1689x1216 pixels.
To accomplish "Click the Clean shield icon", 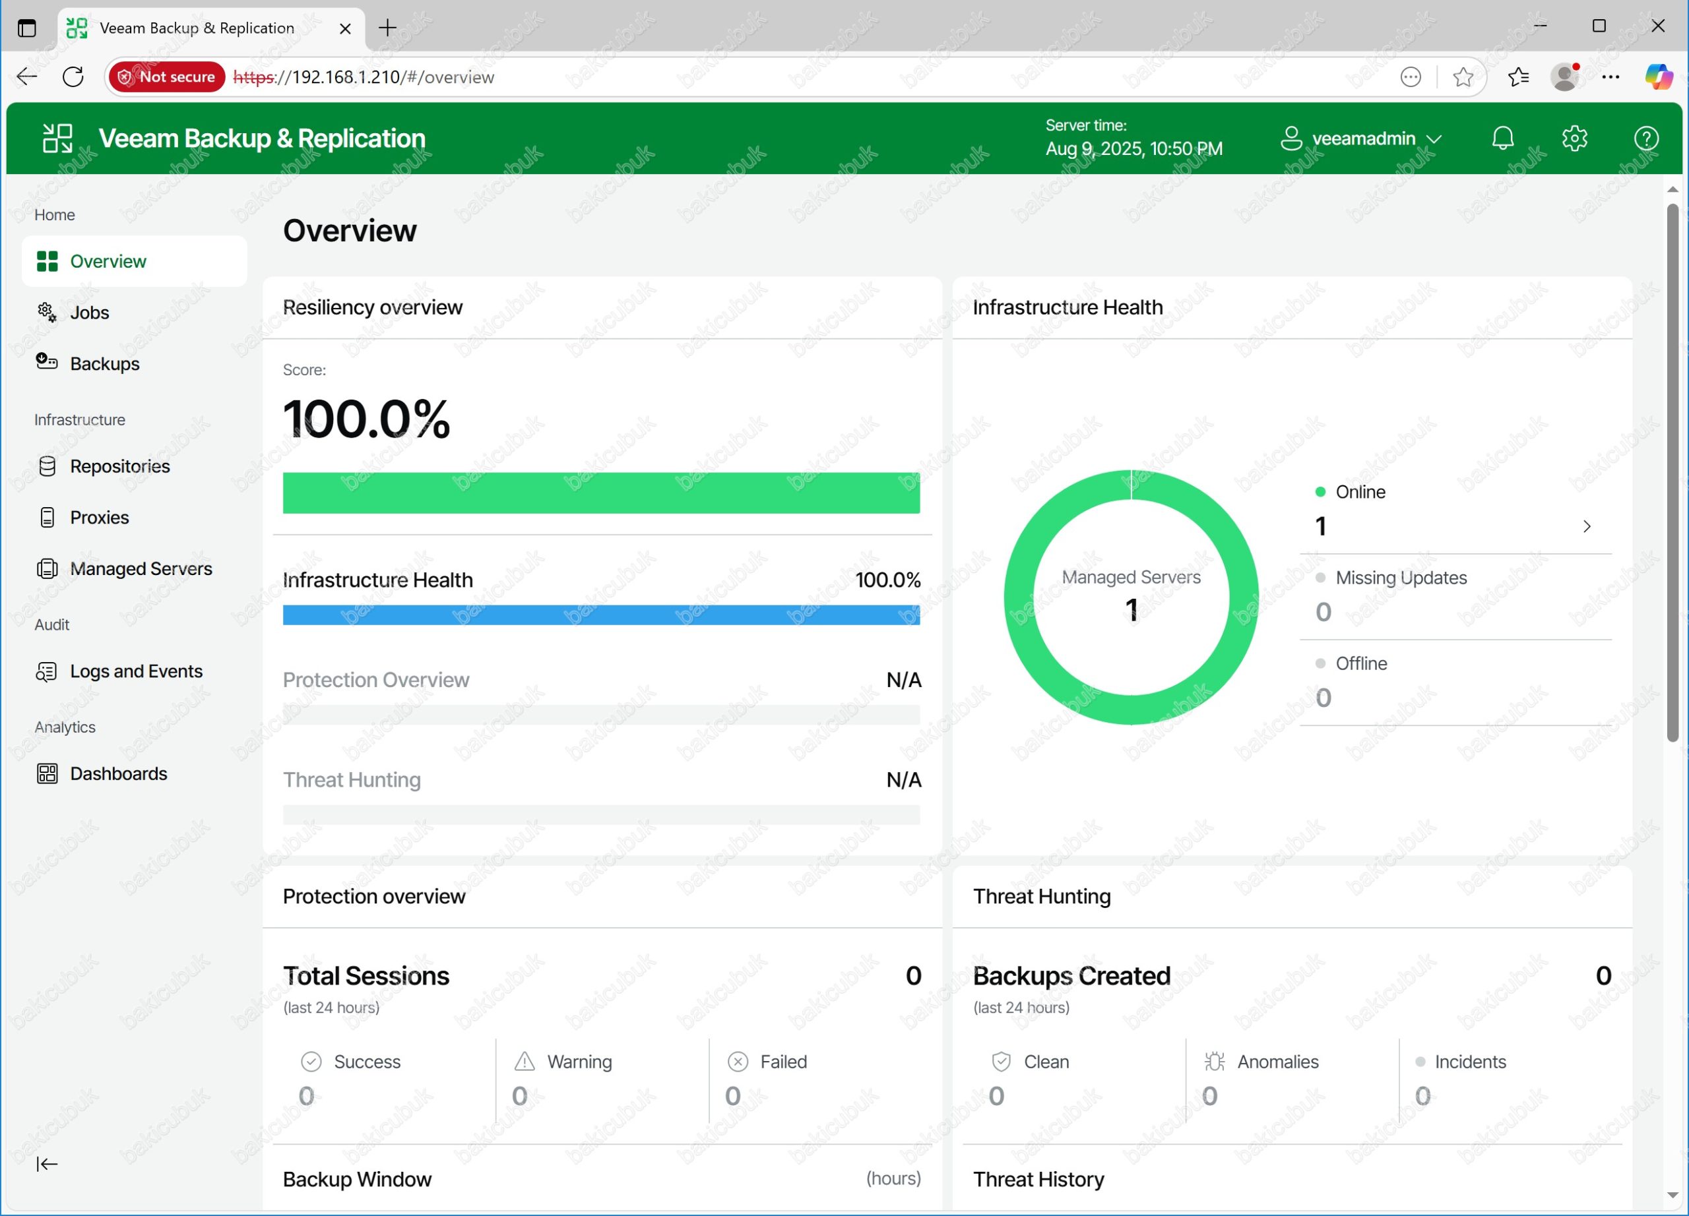I will pos(1001,1061).
